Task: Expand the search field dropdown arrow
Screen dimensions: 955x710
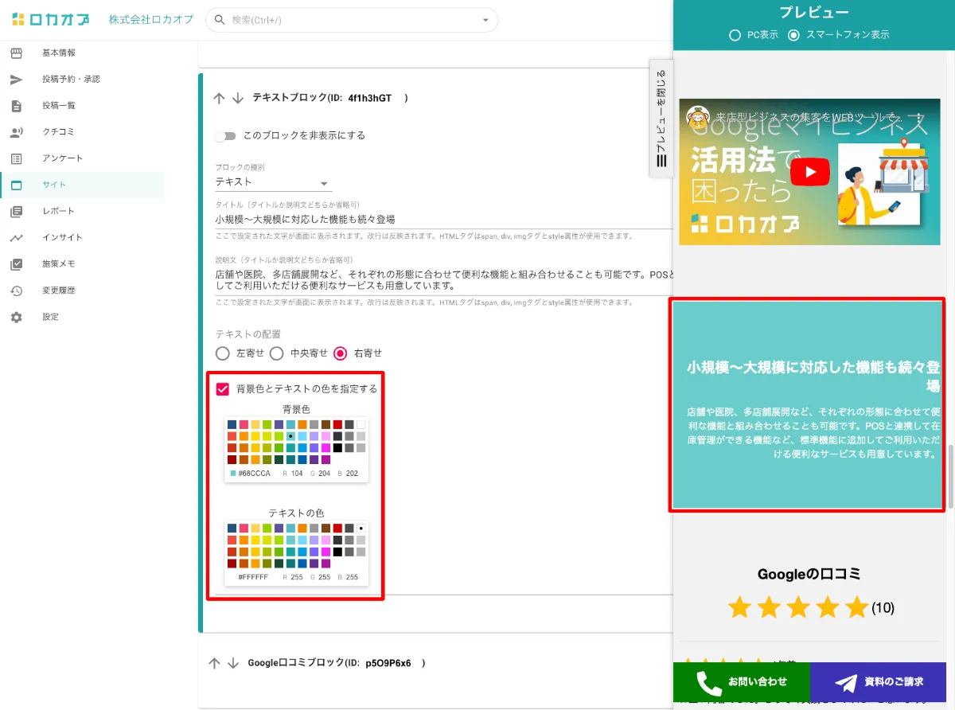Action: 485,19
